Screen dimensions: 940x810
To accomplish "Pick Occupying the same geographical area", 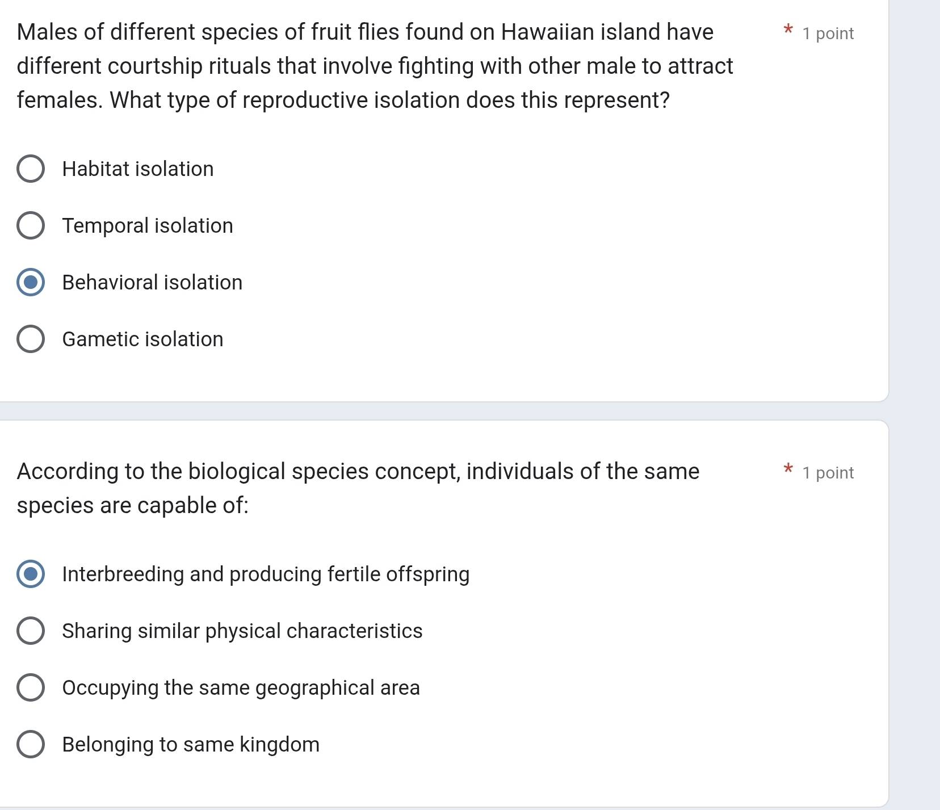I will coord(31,687).
